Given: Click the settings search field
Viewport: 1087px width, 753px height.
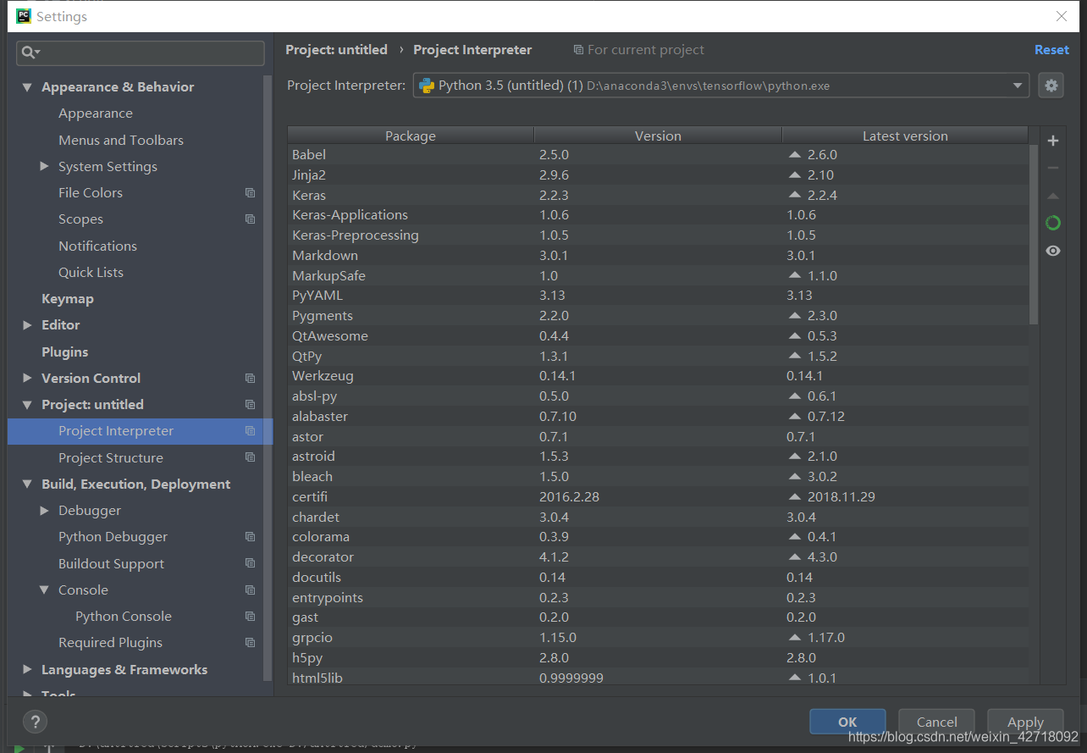Looking at the screenshot, I should [141, 53].
